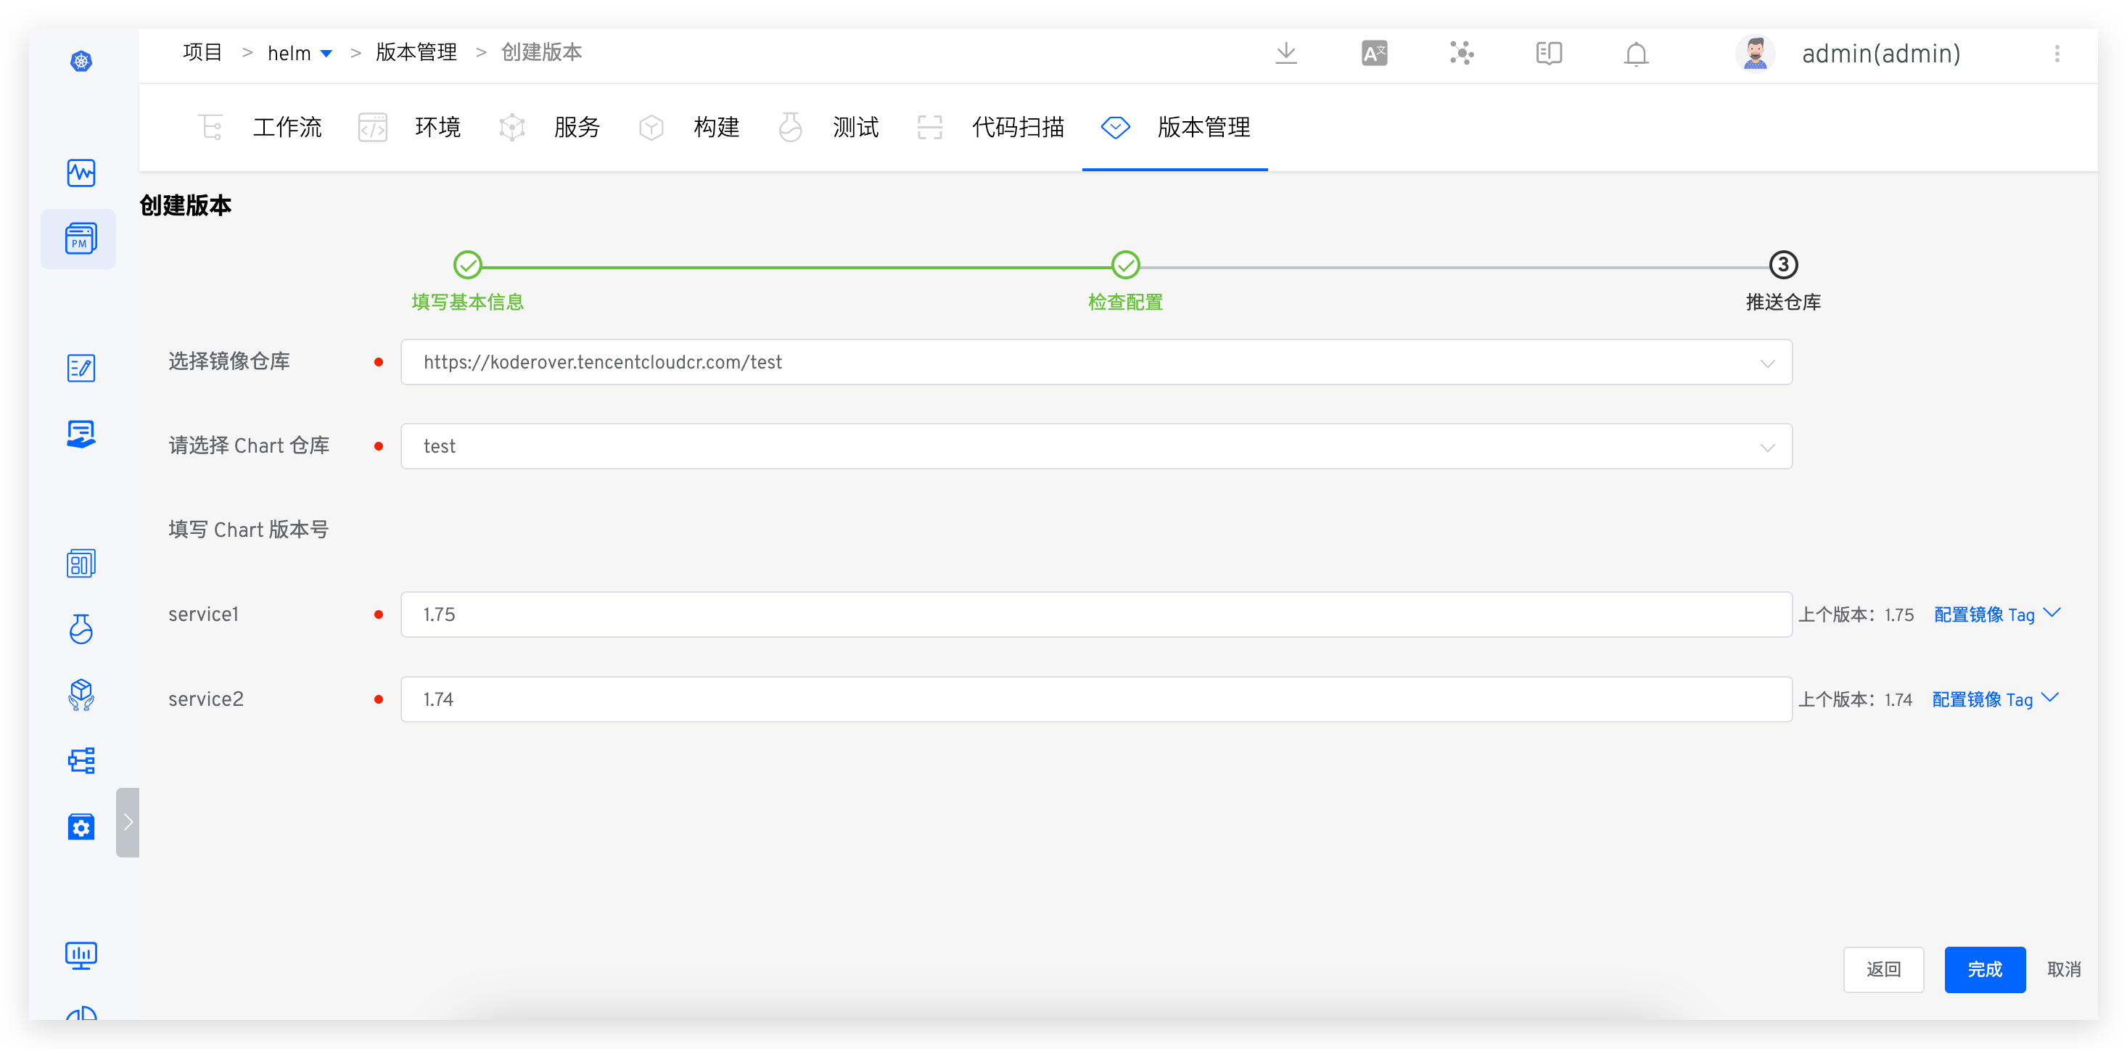The image size is (2127, 1049).
Task: Click the three-dot more menu icon
Action: (x=2057, y=54)
